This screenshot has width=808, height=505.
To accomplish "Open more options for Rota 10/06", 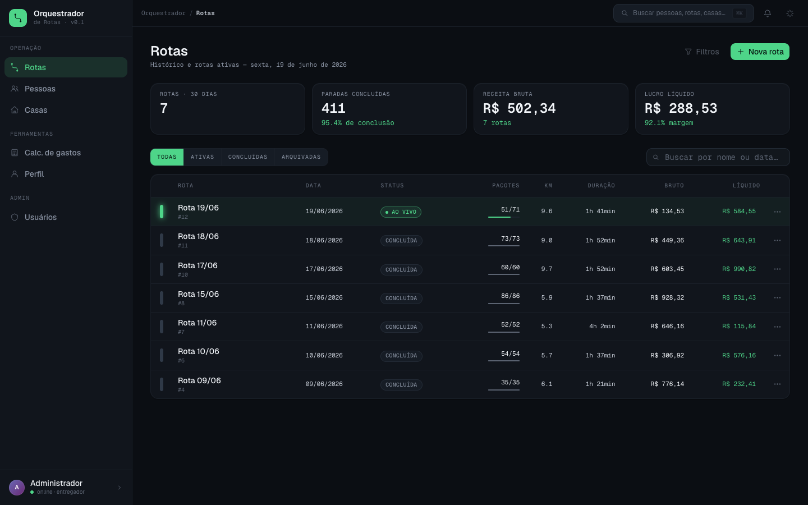I will coord(777,355).
